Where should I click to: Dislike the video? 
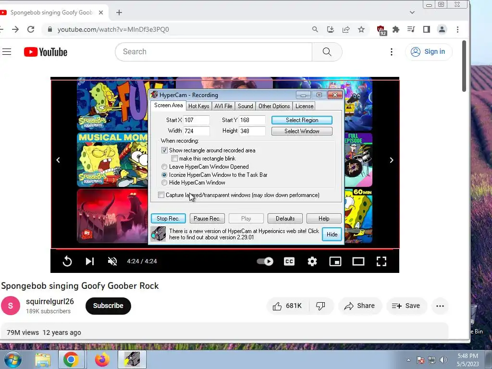pos(320,306)
